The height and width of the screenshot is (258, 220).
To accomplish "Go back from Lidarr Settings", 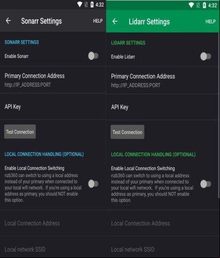I will pyautogui.click(x=115, y=21).
